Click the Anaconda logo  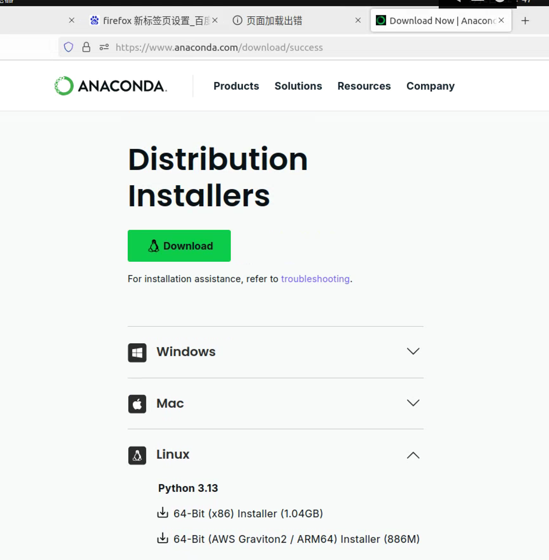point(111,86)
